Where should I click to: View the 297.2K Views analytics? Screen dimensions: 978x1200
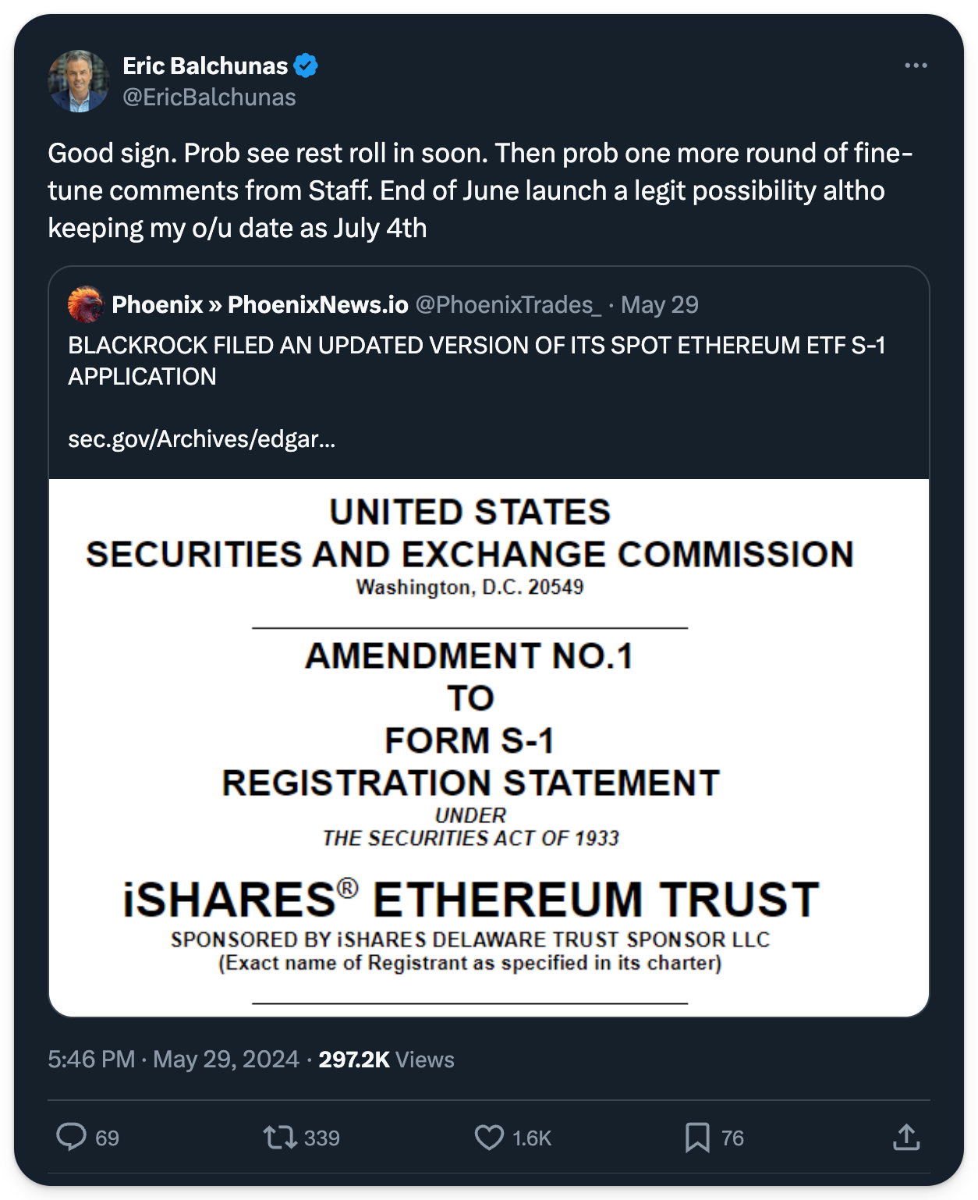pos(386,1060)
